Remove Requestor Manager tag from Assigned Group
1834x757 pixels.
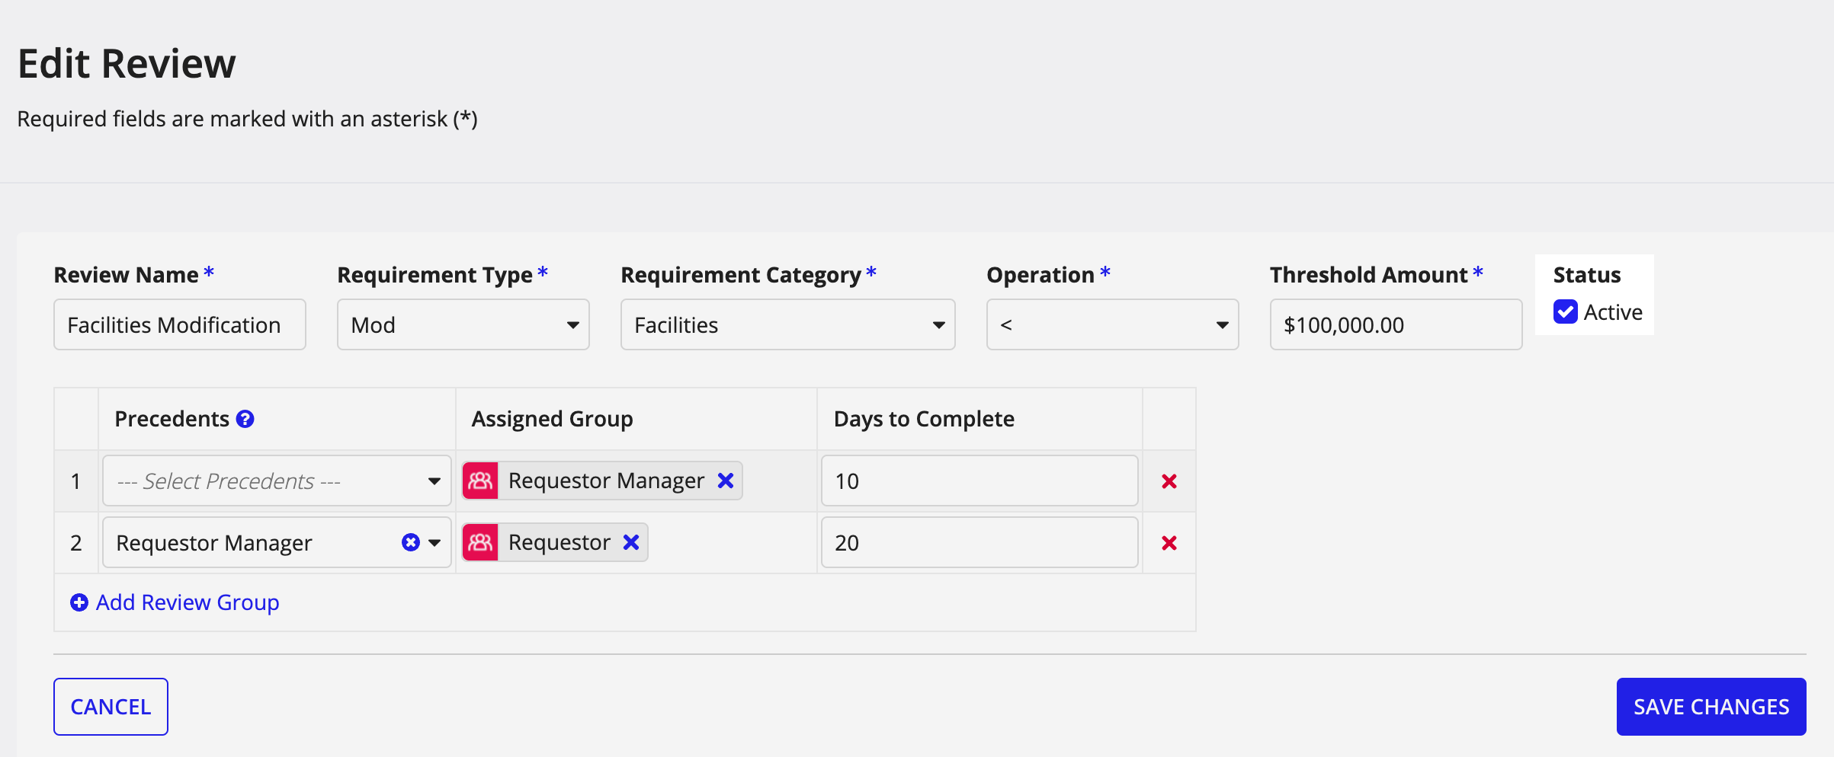pyautogui.click(x=726, y=481)
